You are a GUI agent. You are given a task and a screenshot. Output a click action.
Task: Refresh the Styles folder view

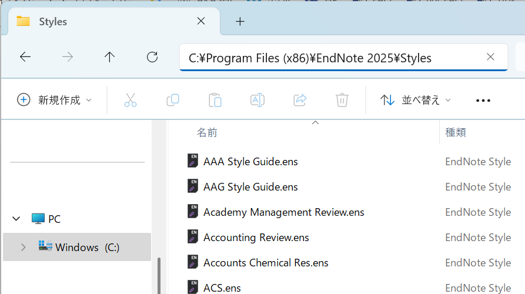coord(152,57)
